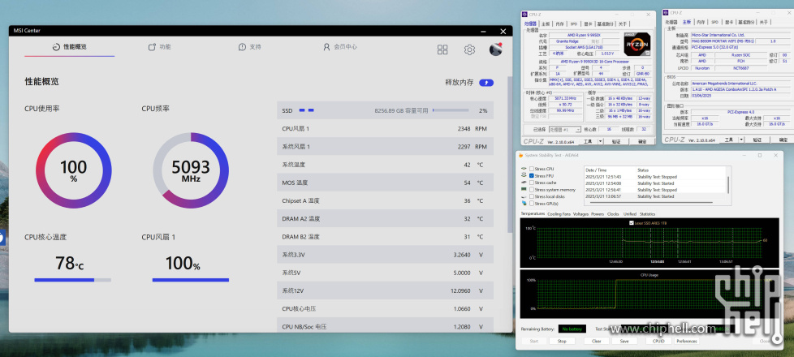The width and height of the screenshot is (794, 357).
Task: Expand 工具 arrow in right CPU-Z window
Action: pyautogui.click(x=741, y=140)
